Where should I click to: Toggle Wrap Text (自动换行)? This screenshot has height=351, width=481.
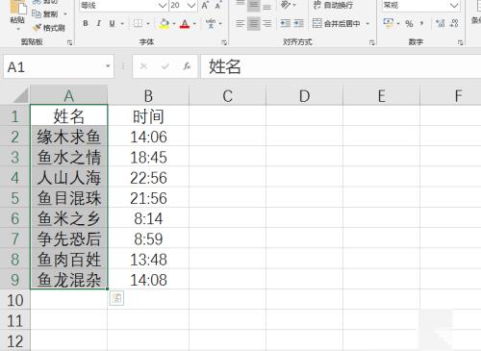pyautogui.click(x=333, y=5)
